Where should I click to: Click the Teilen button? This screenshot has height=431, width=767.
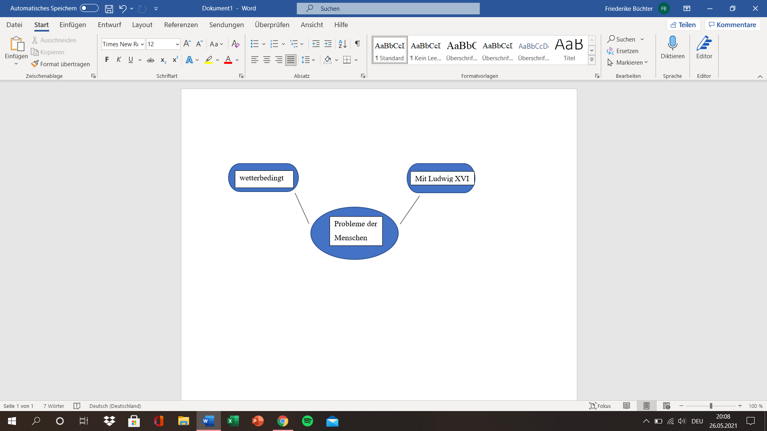[684, 25]
